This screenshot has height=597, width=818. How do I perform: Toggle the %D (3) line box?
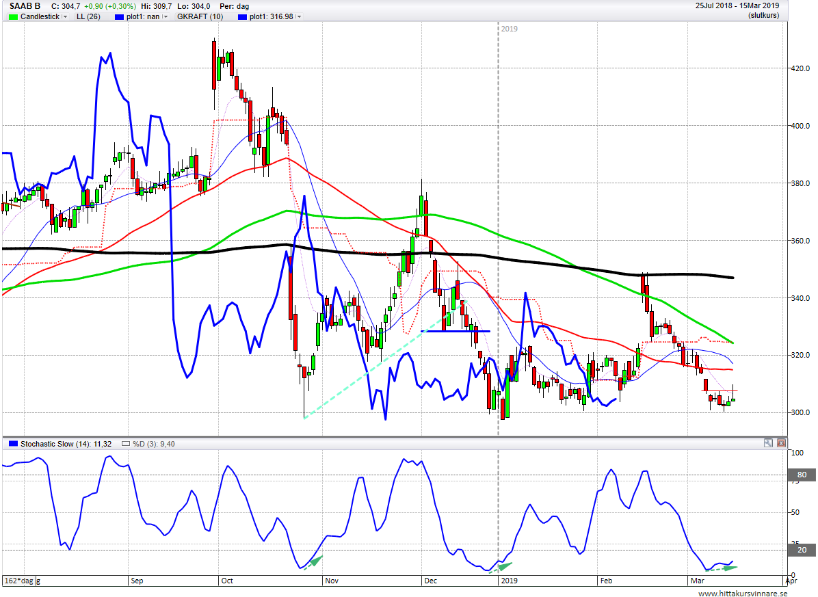coord(126,445)
